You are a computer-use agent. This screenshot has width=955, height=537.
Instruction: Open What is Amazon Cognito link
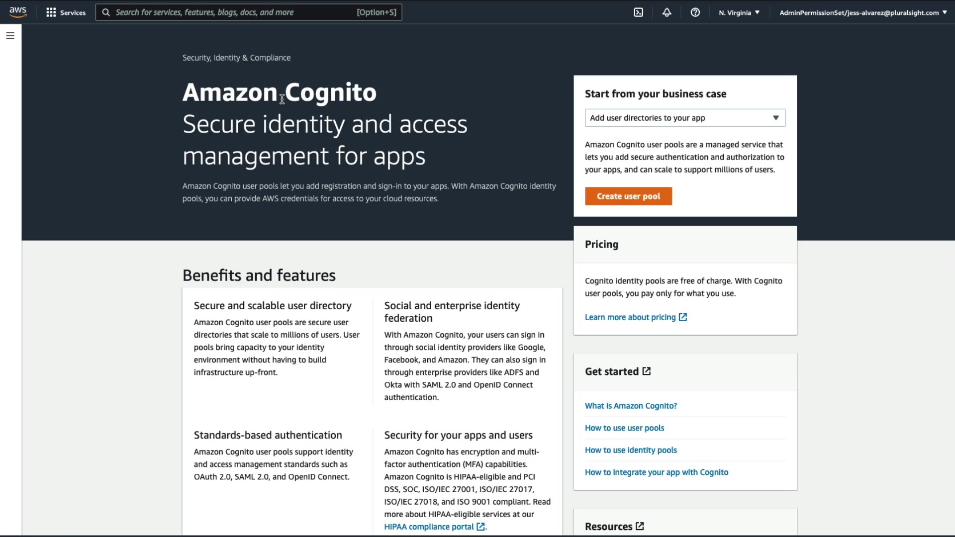coord(631,406)
